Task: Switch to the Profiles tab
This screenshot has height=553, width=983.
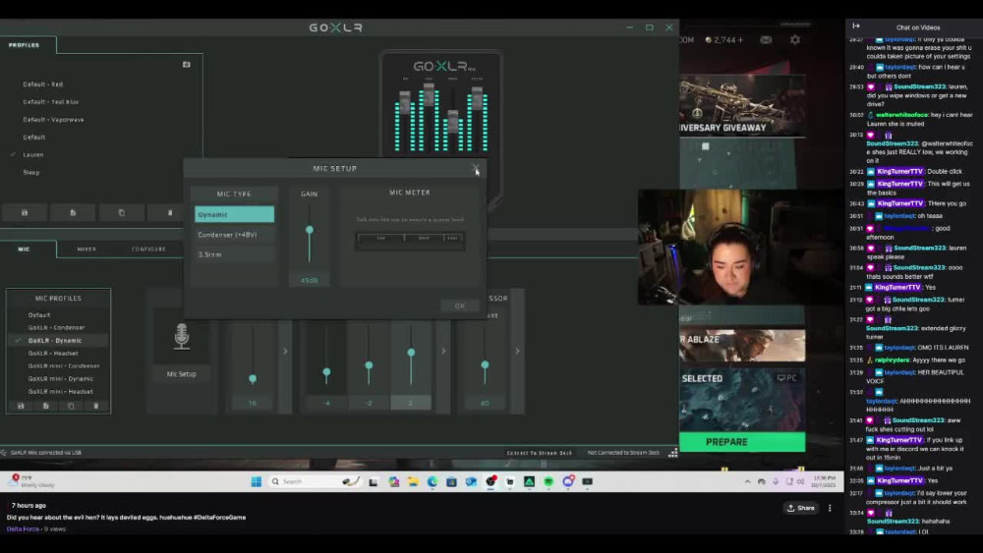Action: coord(24,45)
